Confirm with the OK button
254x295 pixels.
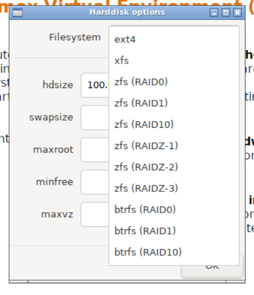(212, 271)
